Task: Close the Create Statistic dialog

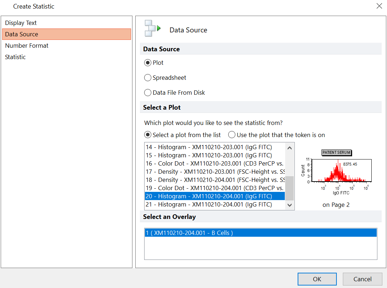Action: click(379, 6)
